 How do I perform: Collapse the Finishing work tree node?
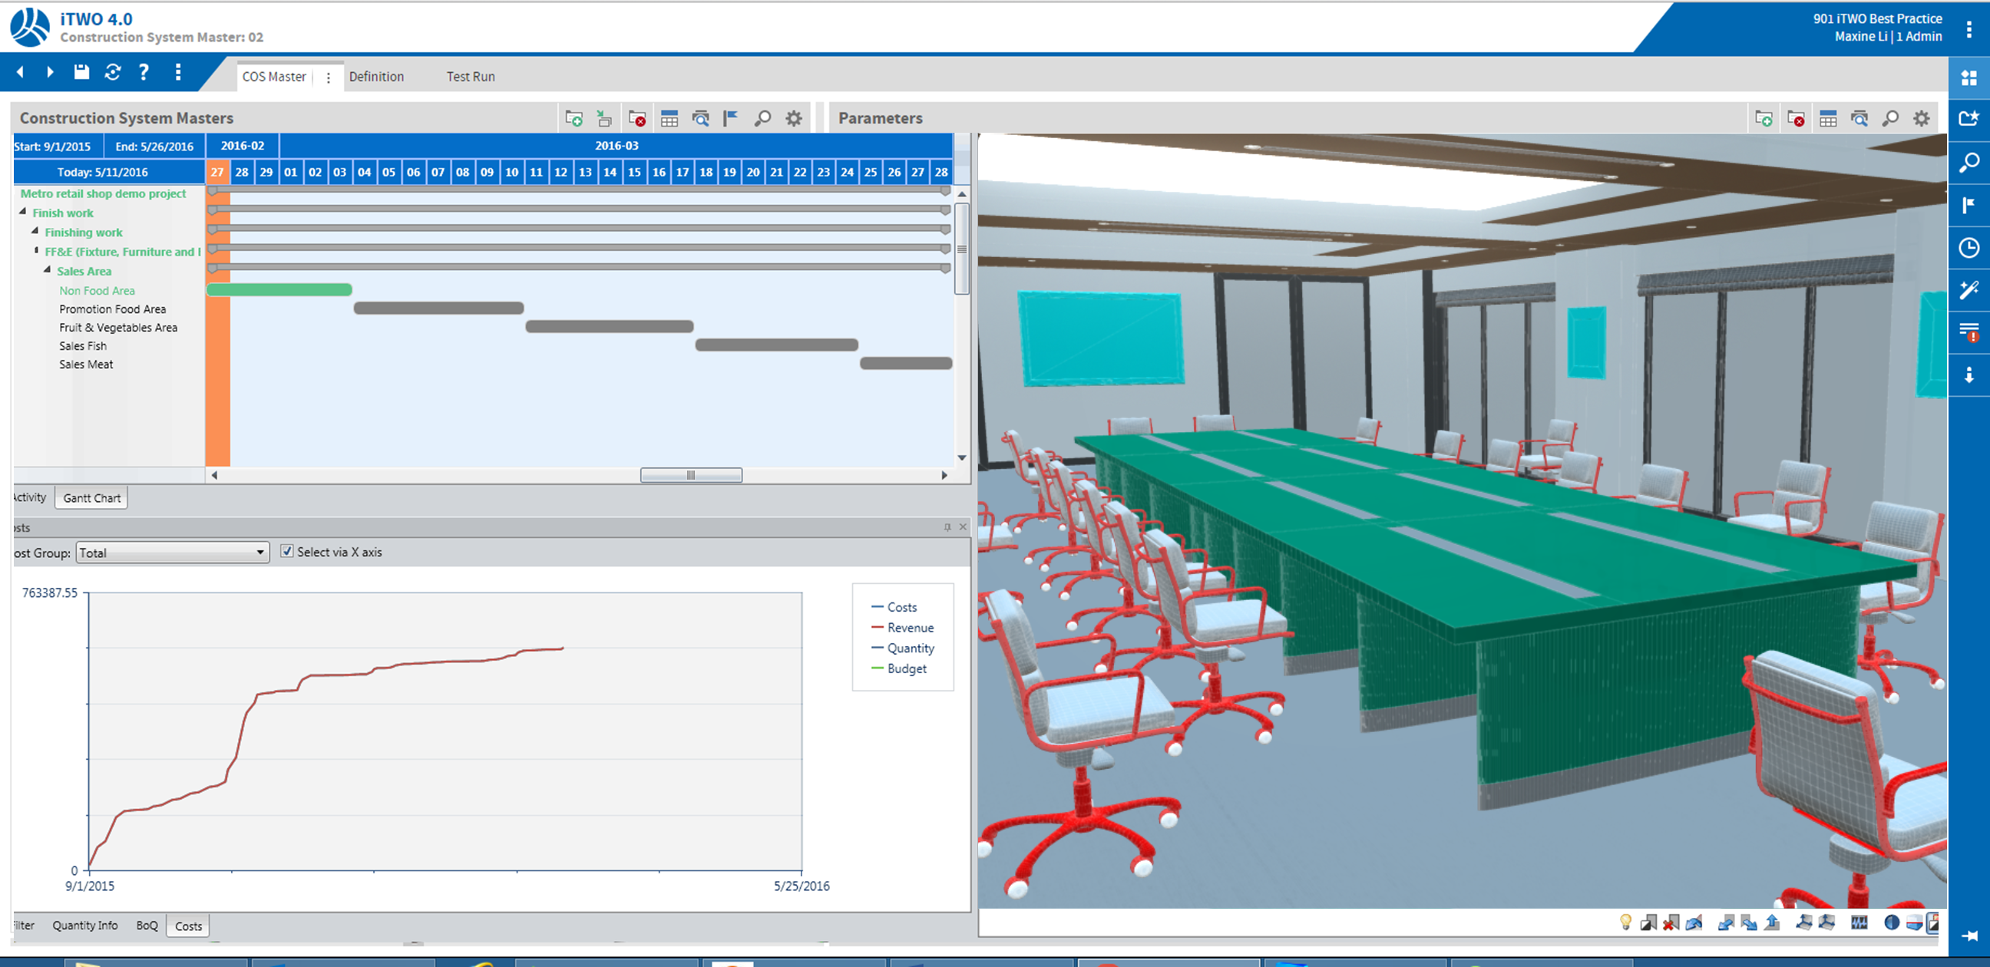(34, 232)
